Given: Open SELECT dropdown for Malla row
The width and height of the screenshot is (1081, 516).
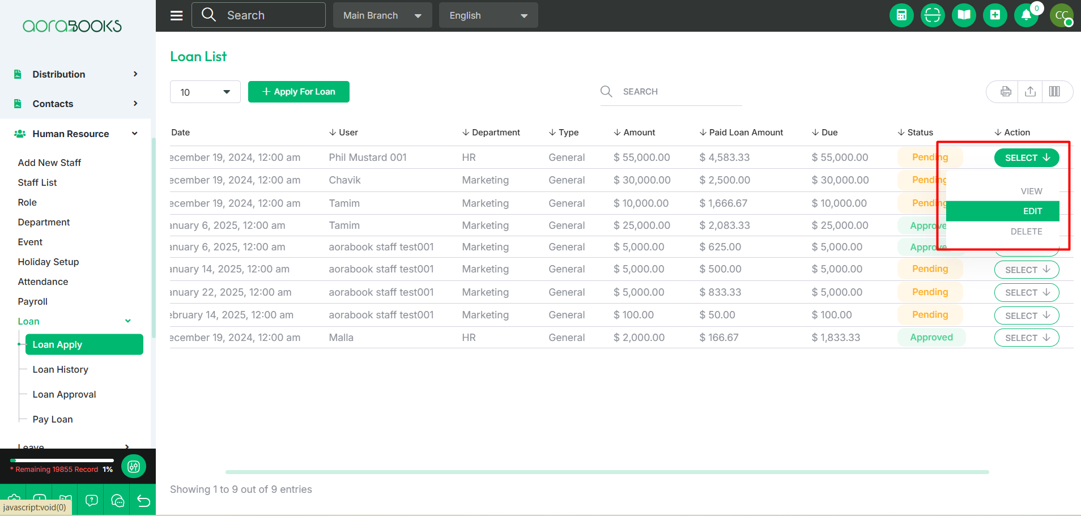Looking at the screenshot, I should click(x=1027, y=338).
